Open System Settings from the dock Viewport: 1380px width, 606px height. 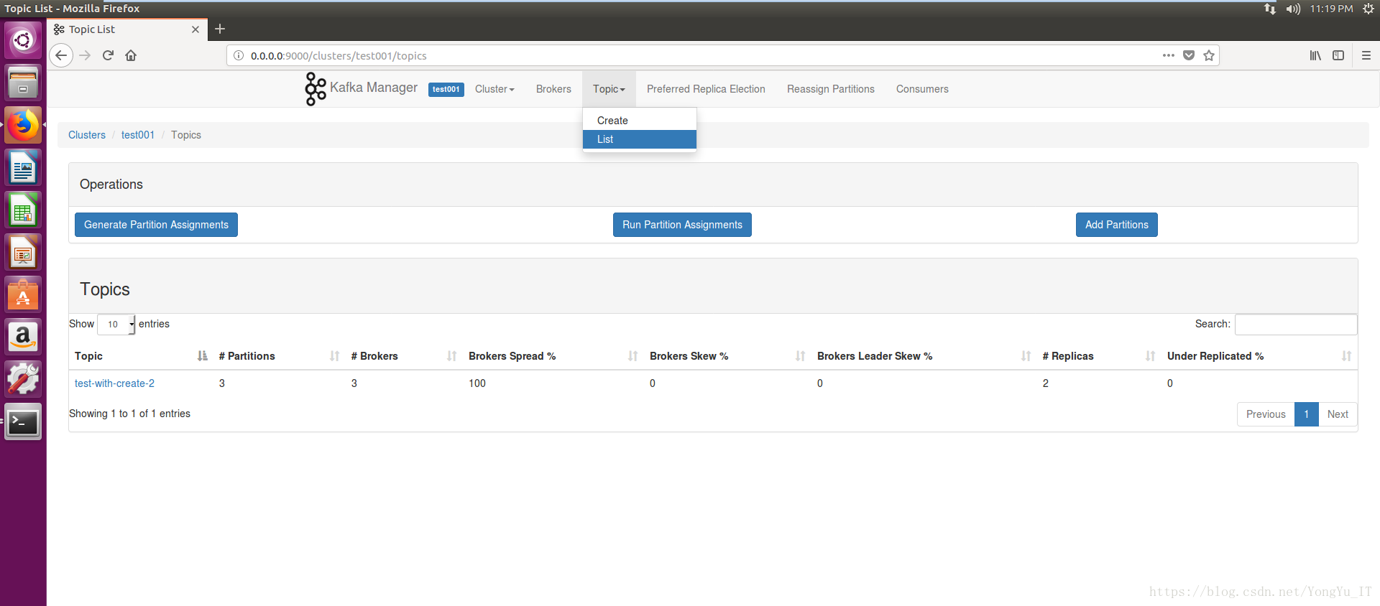click(23, 379)
